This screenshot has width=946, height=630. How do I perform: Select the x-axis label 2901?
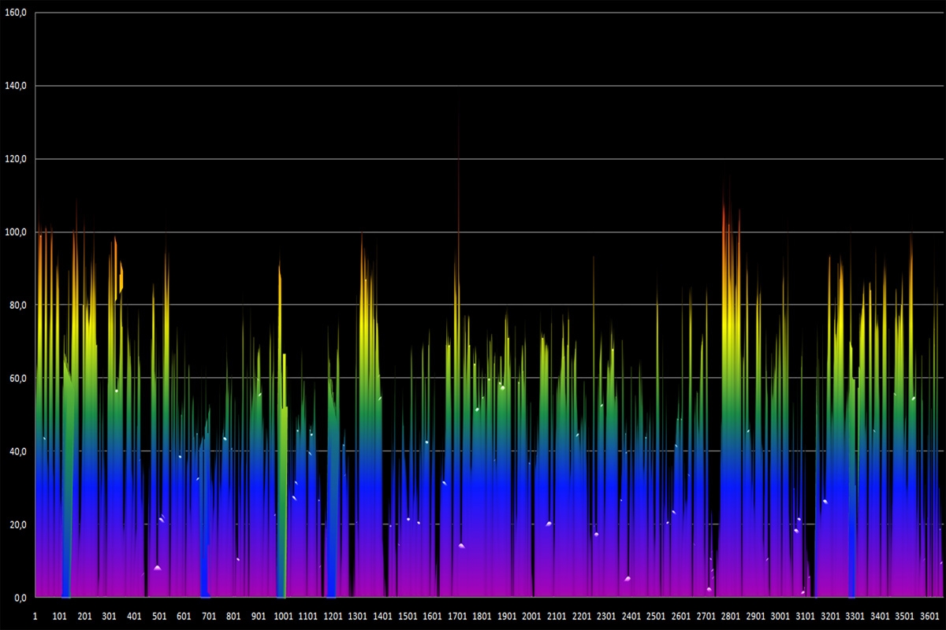755,617
